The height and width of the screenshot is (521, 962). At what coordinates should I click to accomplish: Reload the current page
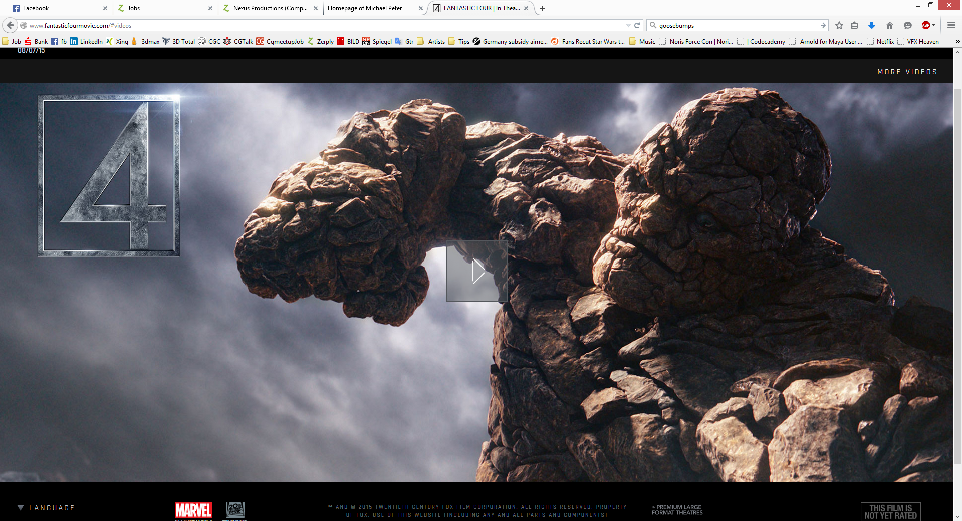637,25
